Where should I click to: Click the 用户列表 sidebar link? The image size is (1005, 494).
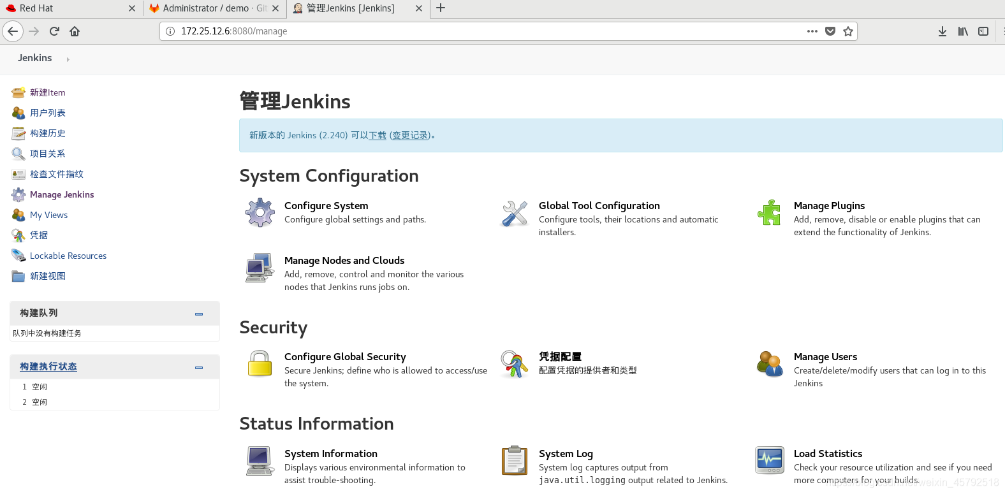(x=48, y=113)
